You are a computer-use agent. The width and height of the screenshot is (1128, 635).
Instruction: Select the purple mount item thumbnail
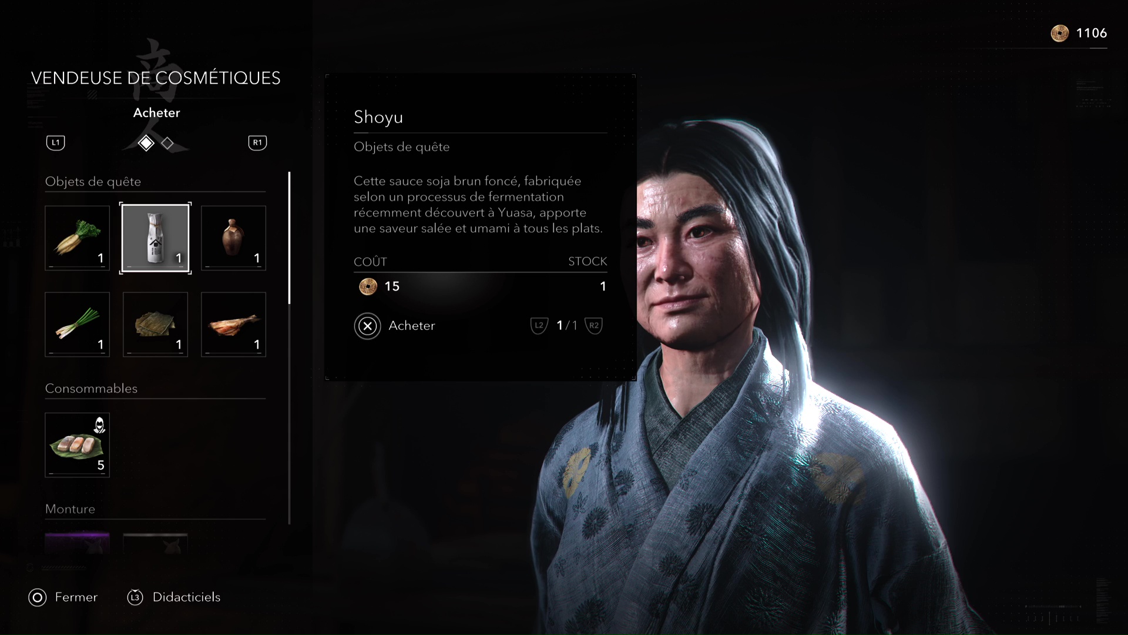click(x=78, y=543)
